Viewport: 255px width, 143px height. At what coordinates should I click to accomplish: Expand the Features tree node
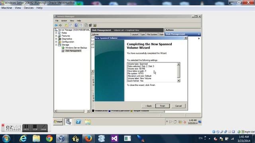(x=56, y=36)
